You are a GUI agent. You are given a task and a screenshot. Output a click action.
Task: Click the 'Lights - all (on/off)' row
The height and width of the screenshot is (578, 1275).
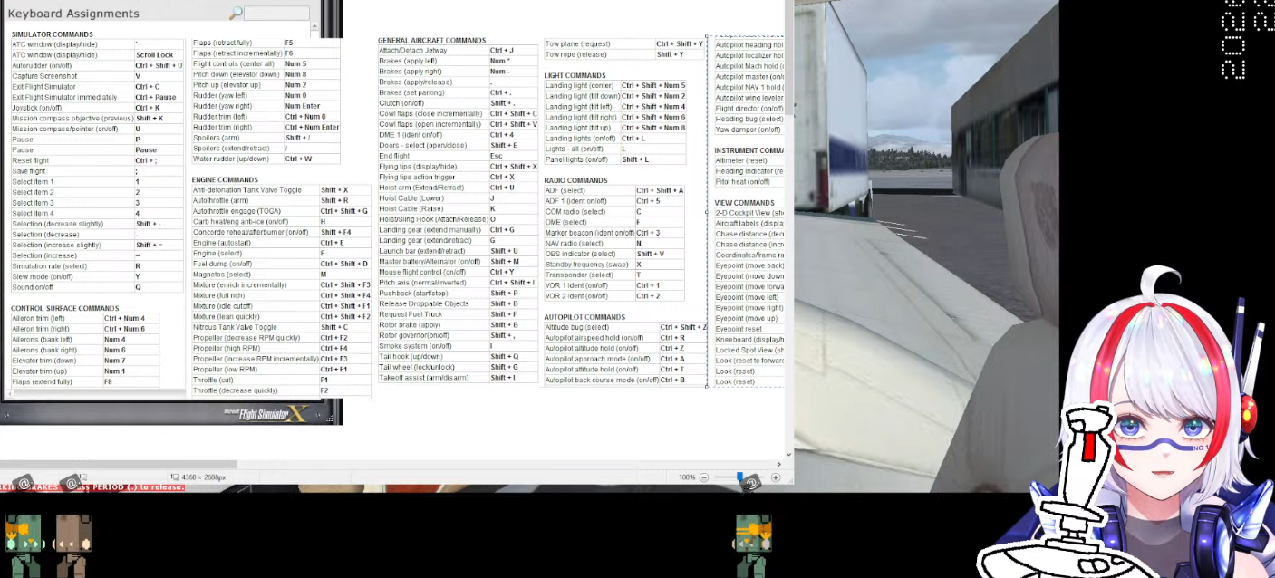point(614,149)
